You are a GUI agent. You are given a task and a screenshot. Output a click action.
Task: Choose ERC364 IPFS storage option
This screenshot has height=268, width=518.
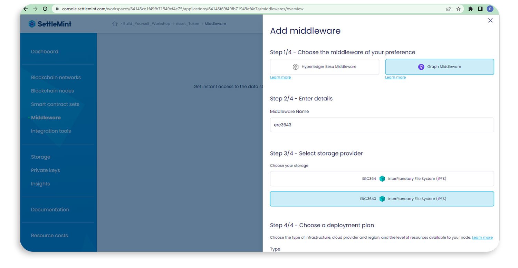pyautogui.click(x=382, y=179)
